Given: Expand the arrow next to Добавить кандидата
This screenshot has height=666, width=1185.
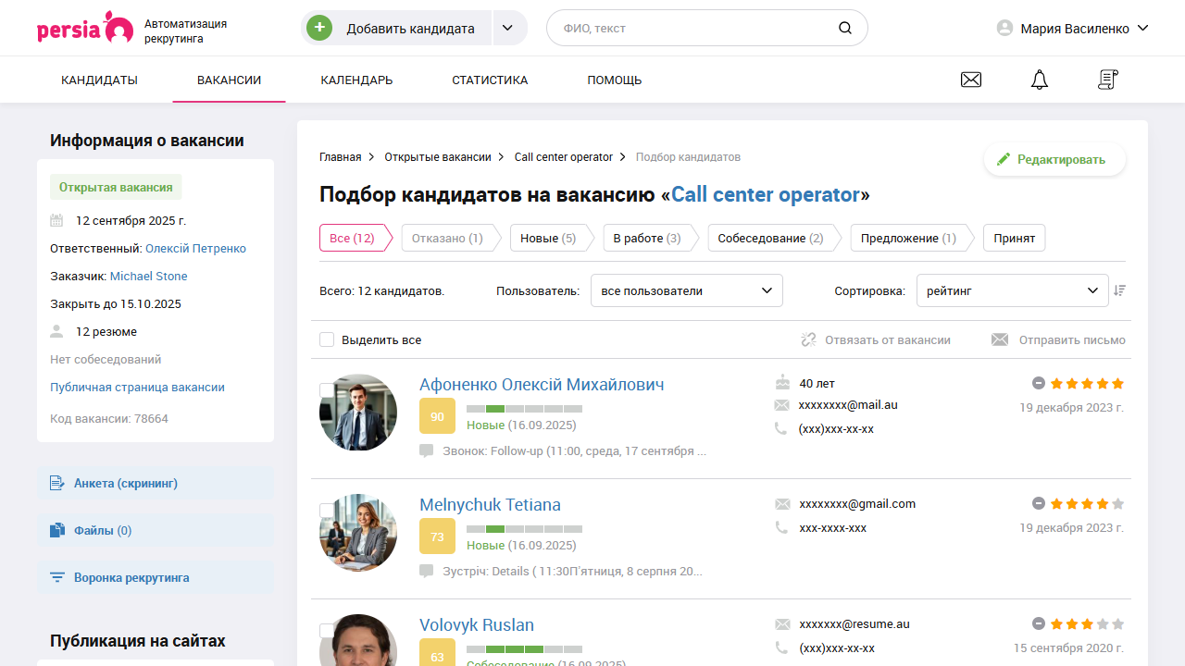Looking at the screenshot, I should 508,28.
